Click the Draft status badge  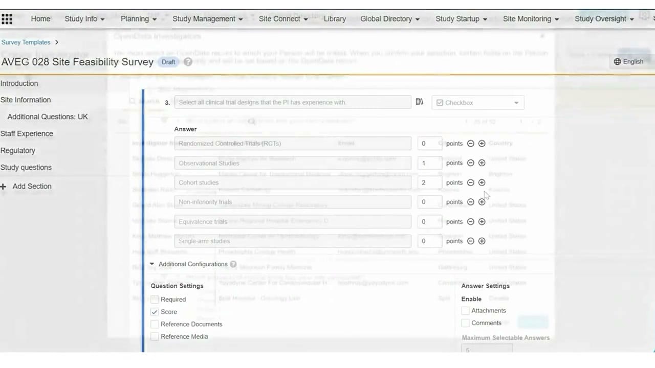[x=168, y=62]
